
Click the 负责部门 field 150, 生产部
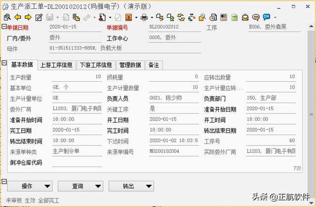[x=271, y=98]
